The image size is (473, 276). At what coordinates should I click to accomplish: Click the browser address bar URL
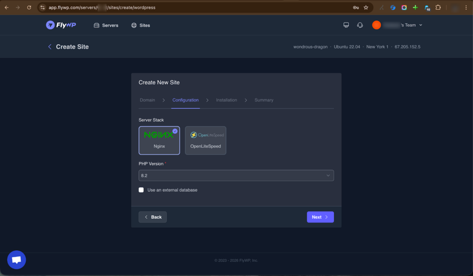[x=102, y=7]
